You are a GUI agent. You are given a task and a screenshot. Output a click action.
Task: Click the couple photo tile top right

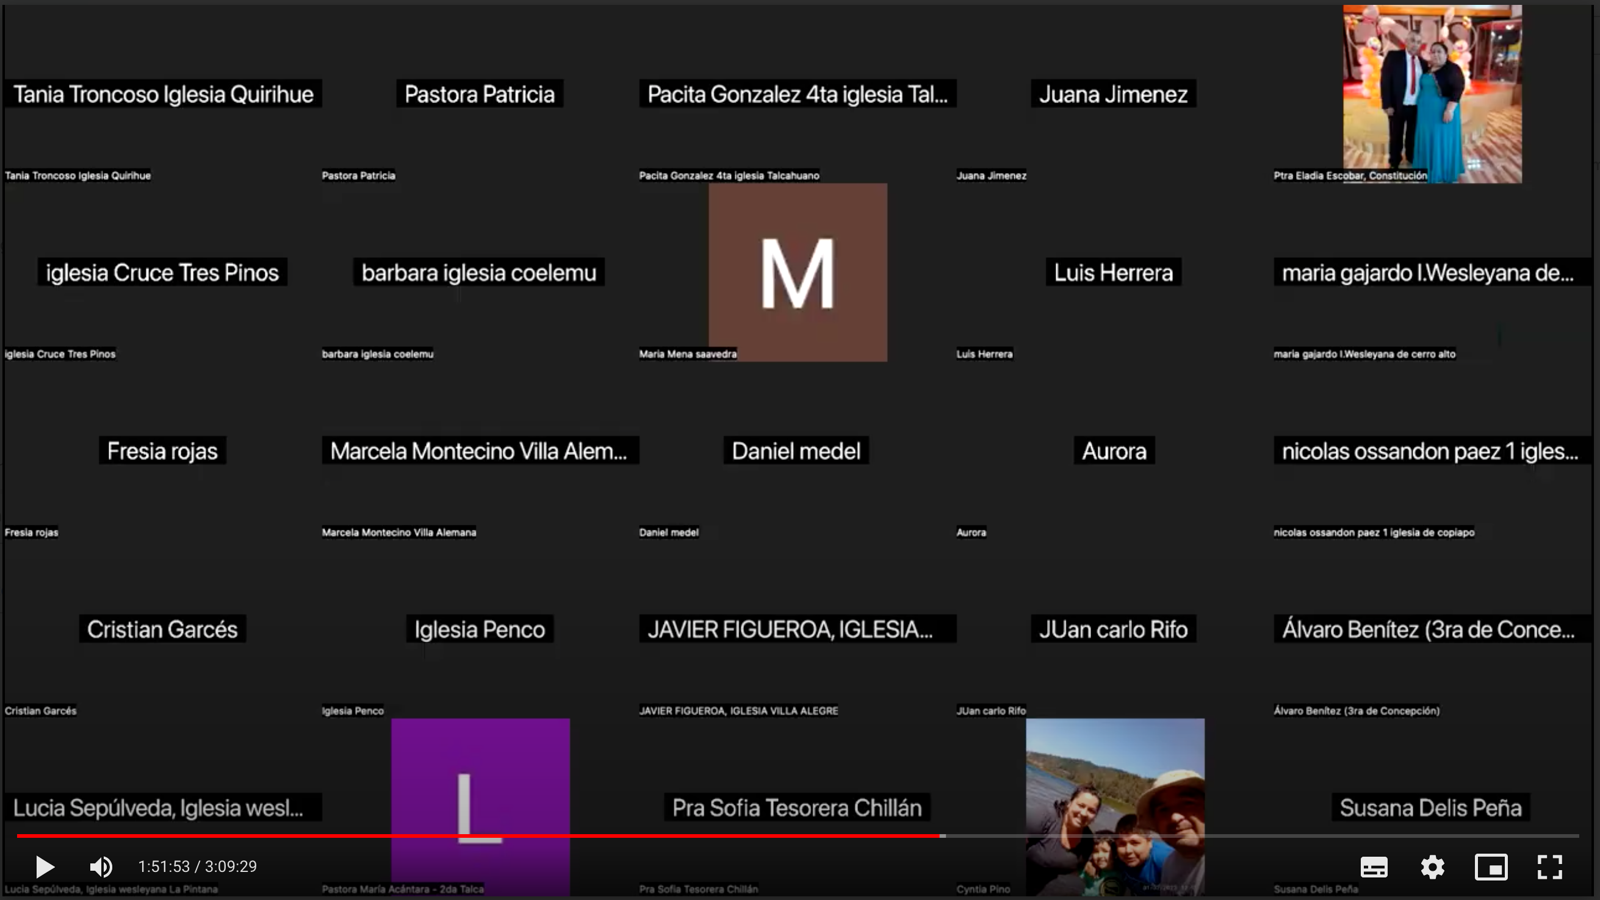pos(1432,93)
